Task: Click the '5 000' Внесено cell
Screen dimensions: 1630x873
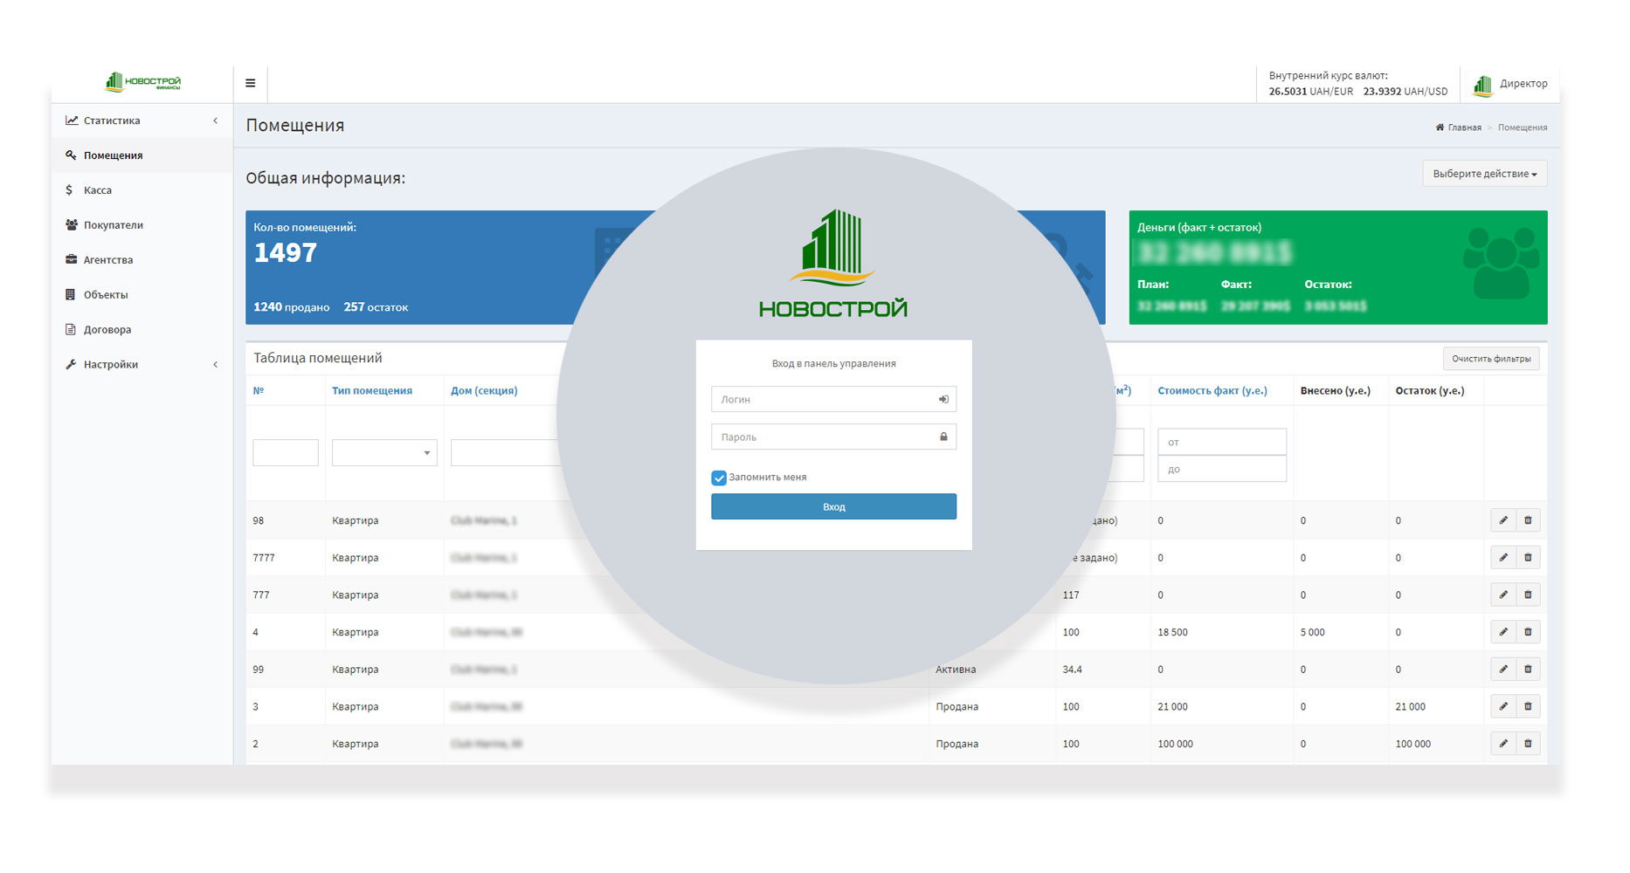Action: 1312,632
